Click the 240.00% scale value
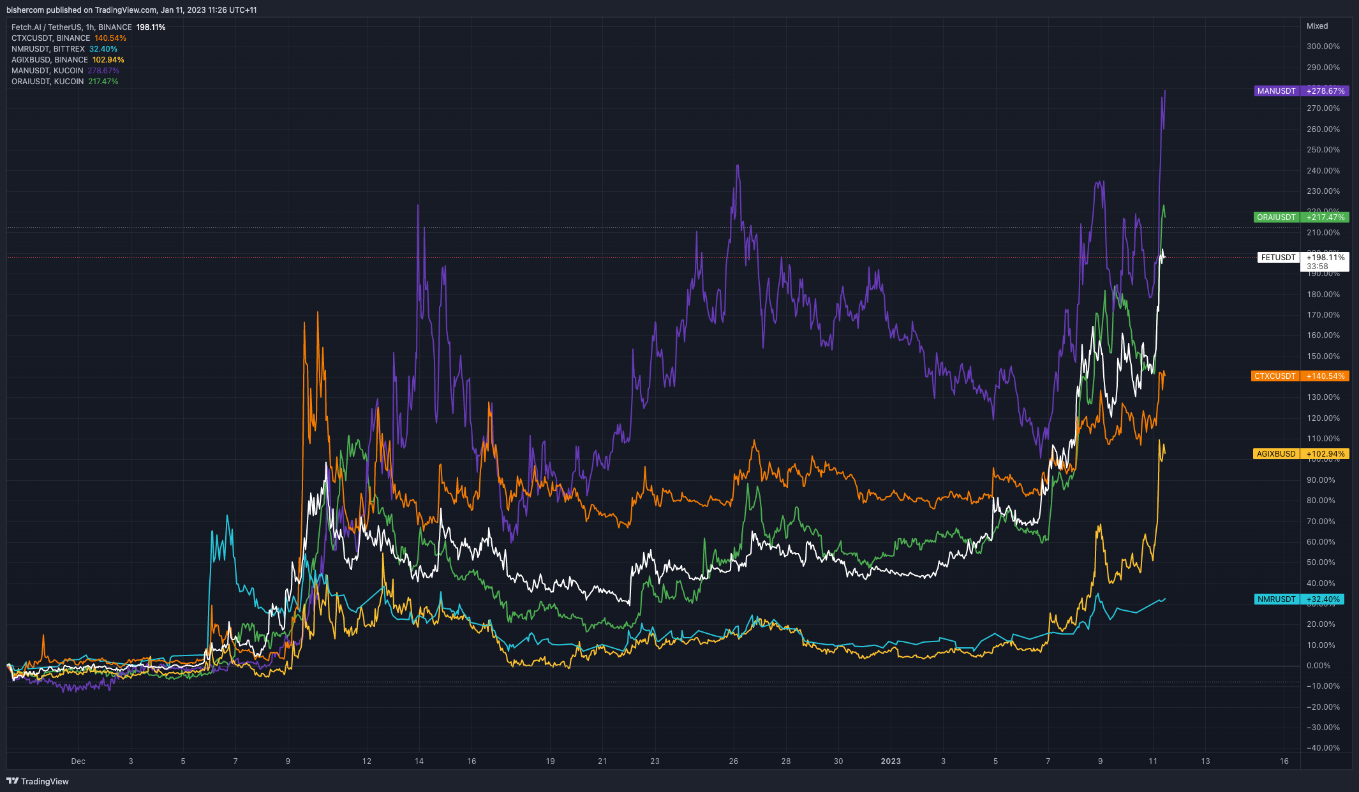This screenshot has width=1359, height=792. [x=1323, y=171]
